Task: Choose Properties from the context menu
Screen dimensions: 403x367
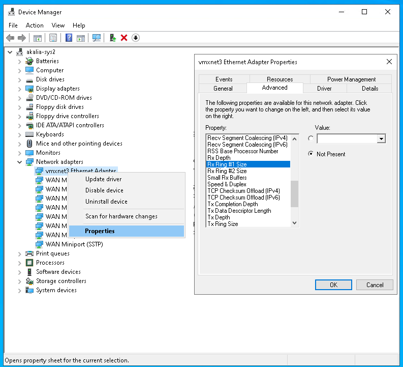Action: (x=100, y=231)
